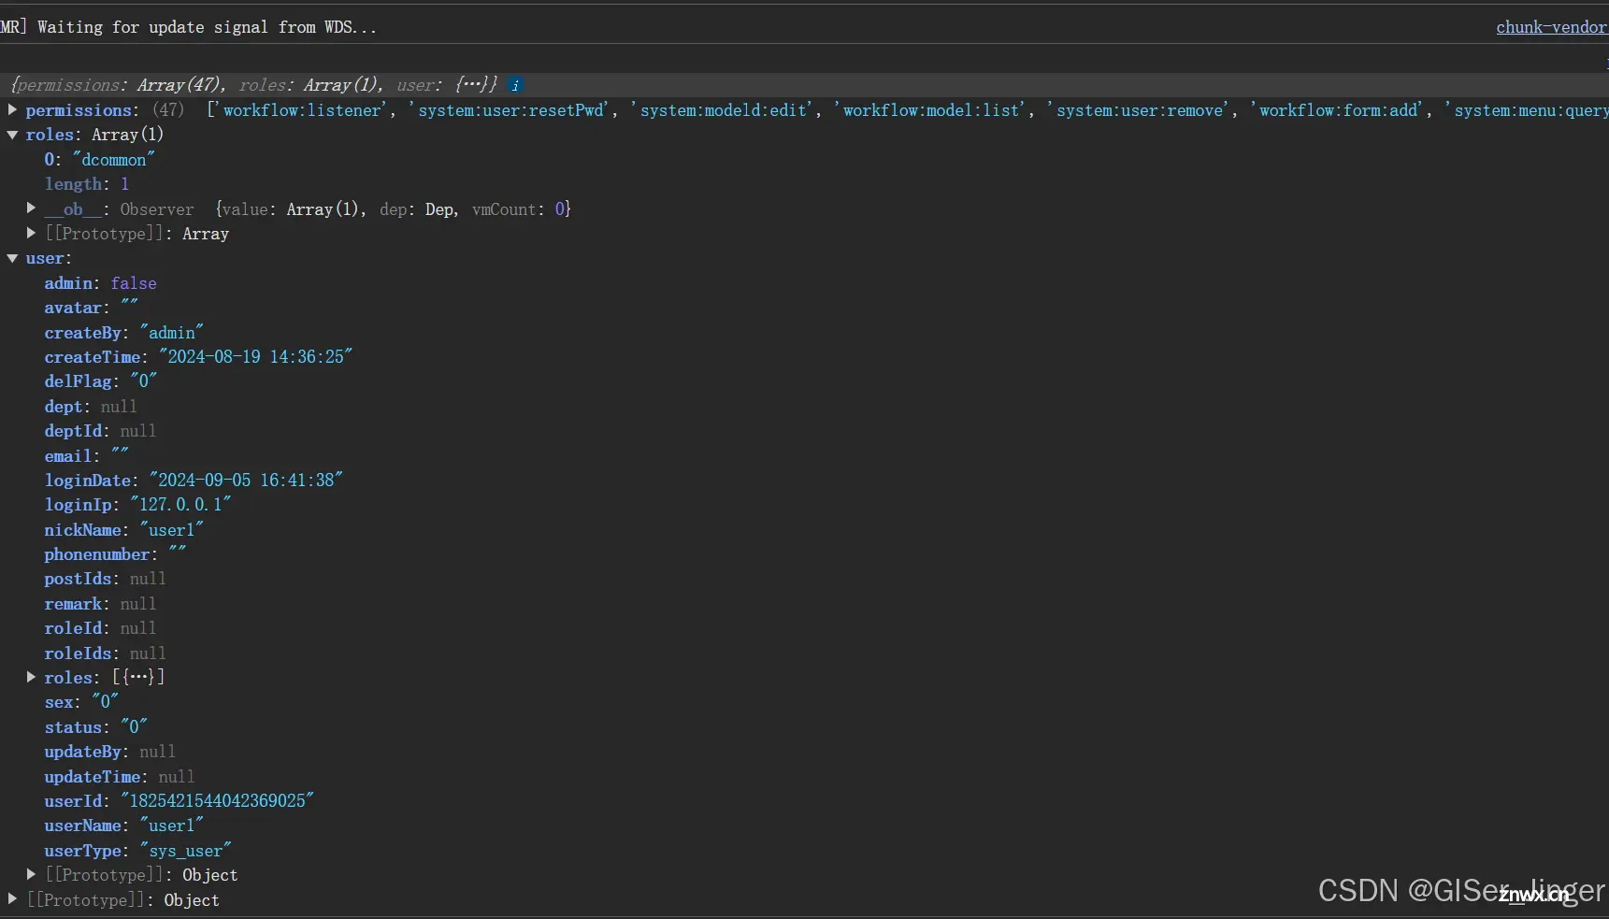Click loginDate value 2024-09-05 16:41:38
The height and width of the screenshot is (919, 1609).
click(246, 481)
